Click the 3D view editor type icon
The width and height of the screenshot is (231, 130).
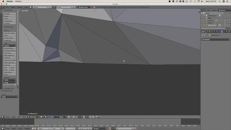[3, 117]
